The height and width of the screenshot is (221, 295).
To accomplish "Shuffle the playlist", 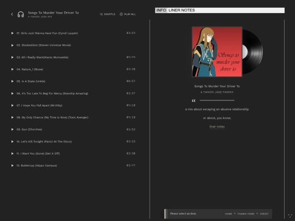I will pyautogui.click(x=108, y=14).
